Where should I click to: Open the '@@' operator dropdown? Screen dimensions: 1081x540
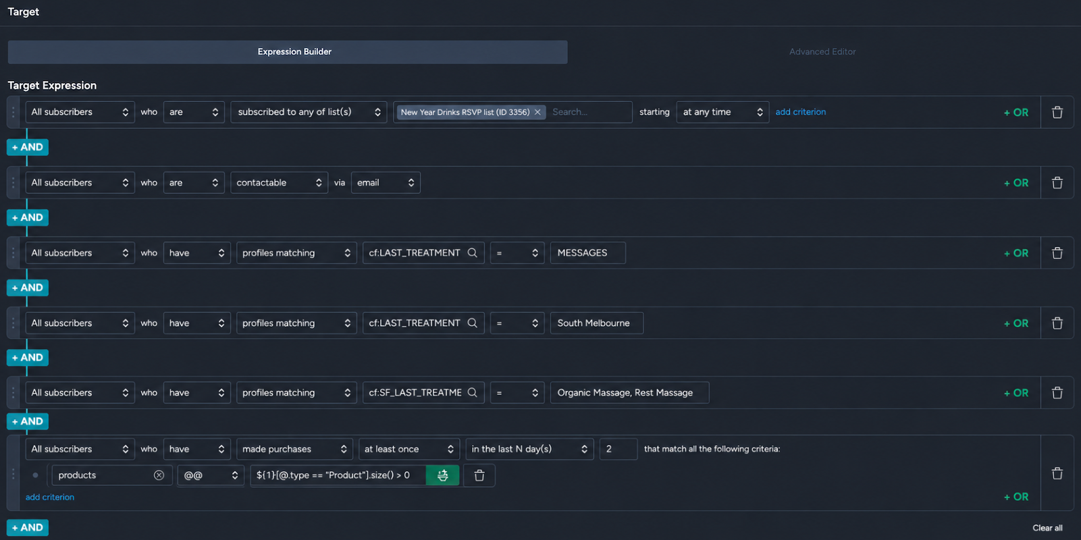point(211,476)
